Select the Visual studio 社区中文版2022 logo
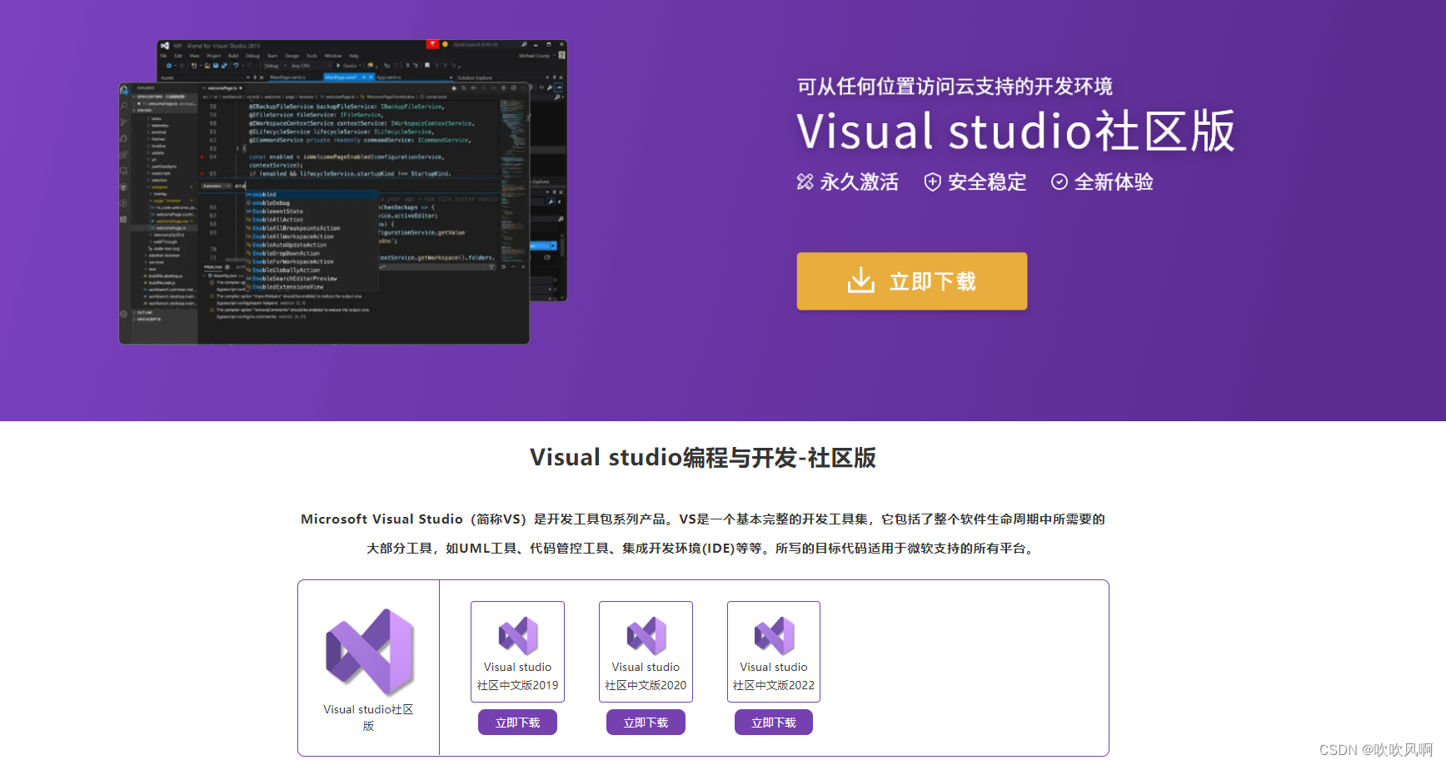The height and width of the screenshot is (765, 1446). 774,636
